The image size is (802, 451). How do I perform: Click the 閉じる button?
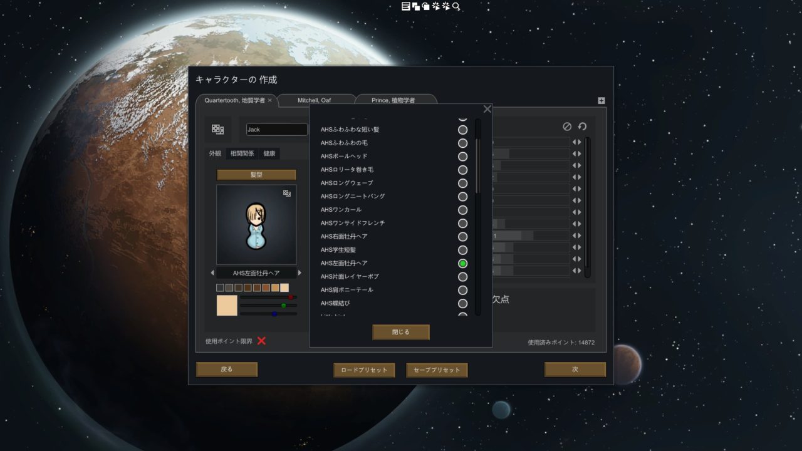coord(401,332)
